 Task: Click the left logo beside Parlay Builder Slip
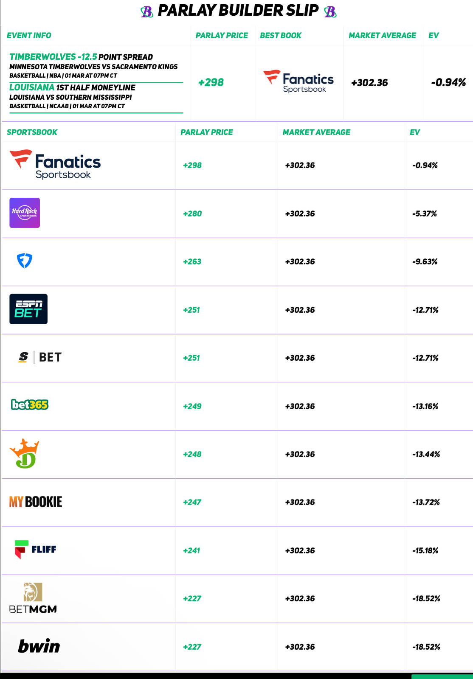coord(147,11)
